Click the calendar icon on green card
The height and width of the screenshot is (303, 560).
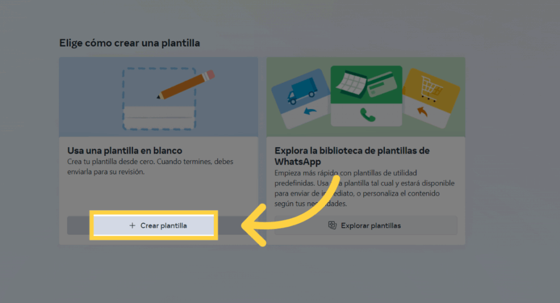click(352, 84)
